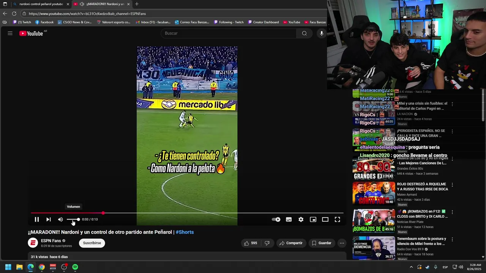Click the search magnifier button
The height and width of the screenshot is (273, 486).
[x=305, y=33]
